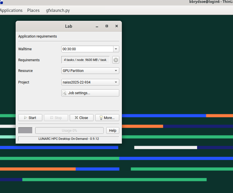Image resolution: width=233 pixels, height=193 pixels.
Task: Maximize the Lab window
Action: pyautogui.click(x=107, y=26)
